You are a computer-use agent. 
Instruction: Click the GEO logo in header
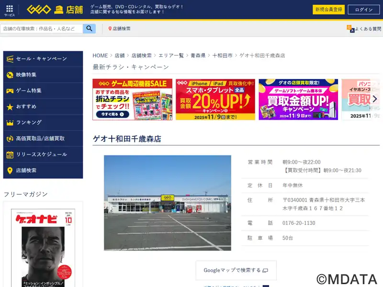[39, 10]
